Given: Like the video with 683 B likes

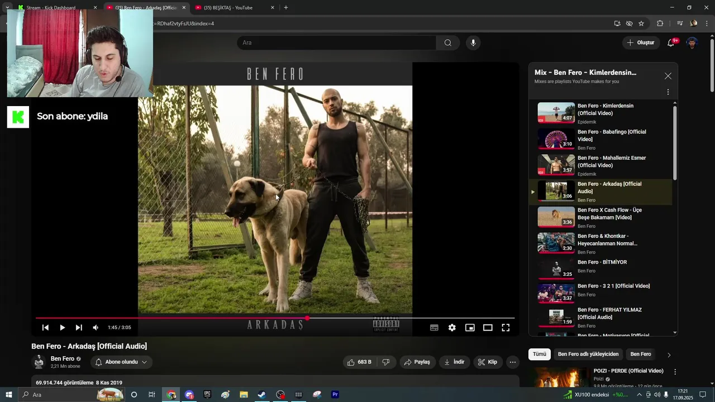Looking at the screenshot, I should (359, 362).
